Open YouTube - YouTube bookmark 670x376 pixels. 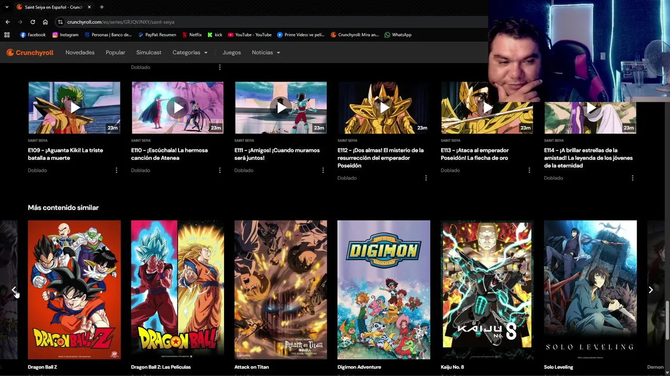click(250, 35)
